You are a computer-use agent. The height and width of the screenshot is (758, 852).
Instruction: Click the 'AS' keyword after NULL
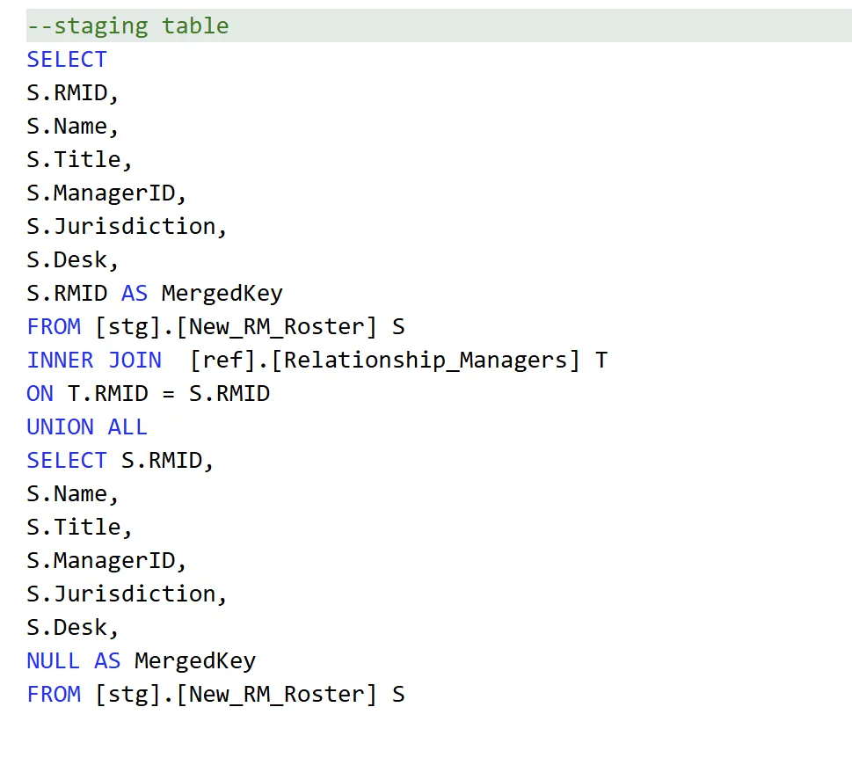[107, 661]
